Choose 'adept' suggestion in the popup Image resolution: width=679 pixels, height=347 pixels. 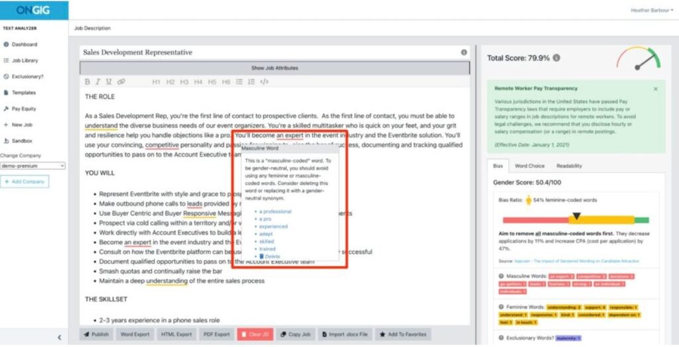266,234
